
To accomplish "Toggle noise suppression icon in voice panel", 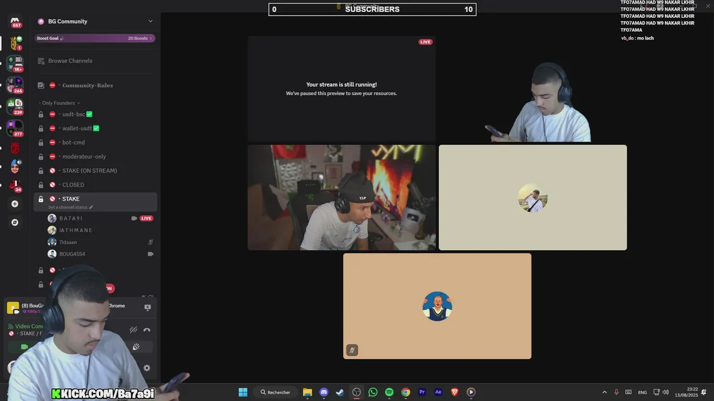I will pos(133,330).
